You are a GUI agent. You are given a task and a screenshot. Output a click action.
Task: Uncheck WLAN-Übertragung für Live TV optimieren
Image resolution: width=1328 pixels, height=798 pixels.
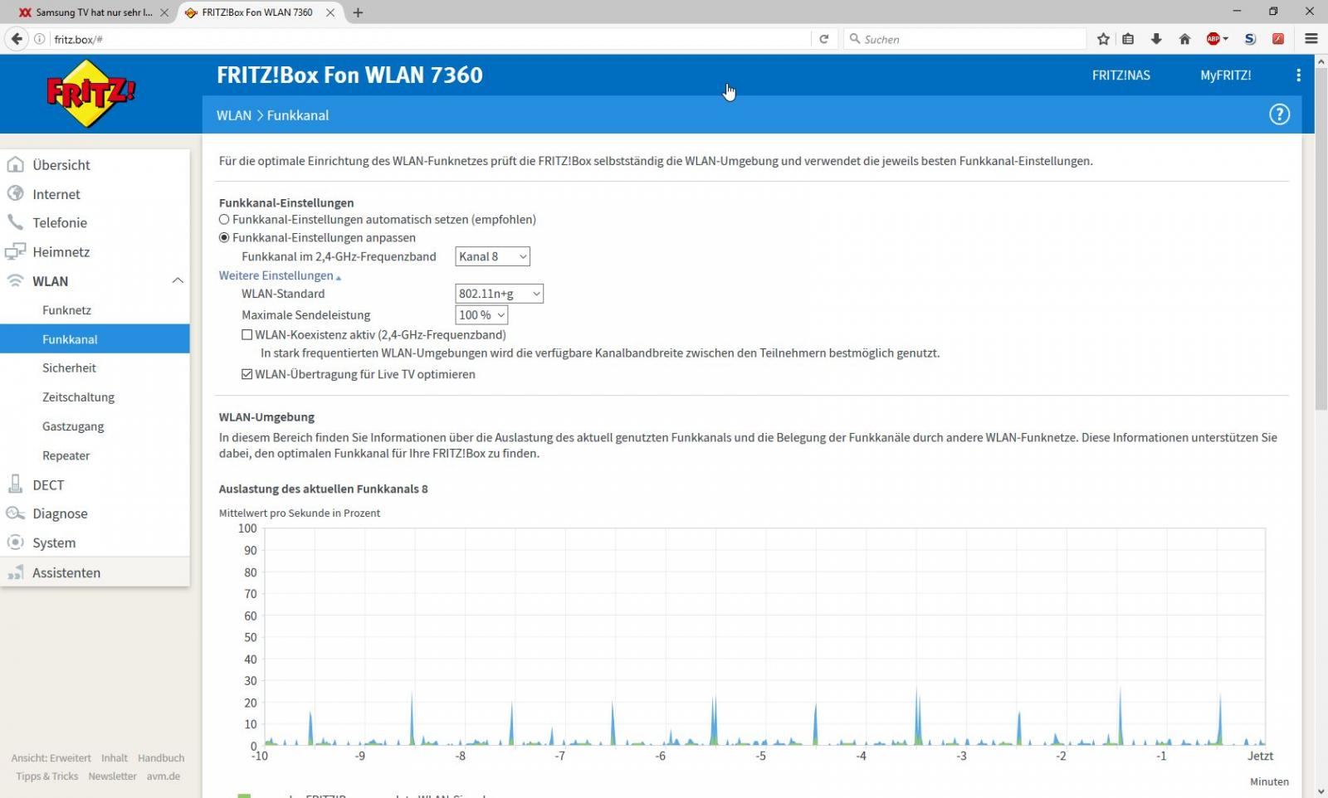(x=247, y=374)
